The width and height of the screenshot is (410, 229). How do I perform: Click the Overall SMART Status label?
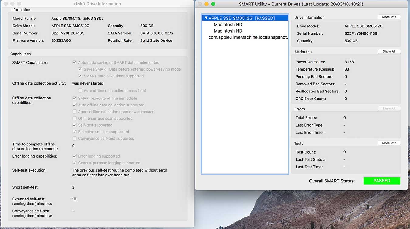pos(332,181)
